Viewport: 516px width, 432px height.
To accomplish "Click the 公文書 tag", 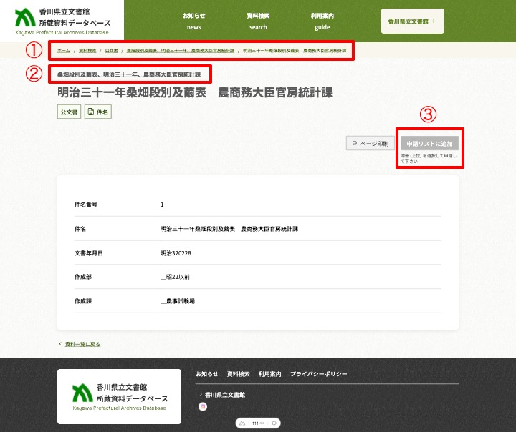I will [x=69, y=112].
